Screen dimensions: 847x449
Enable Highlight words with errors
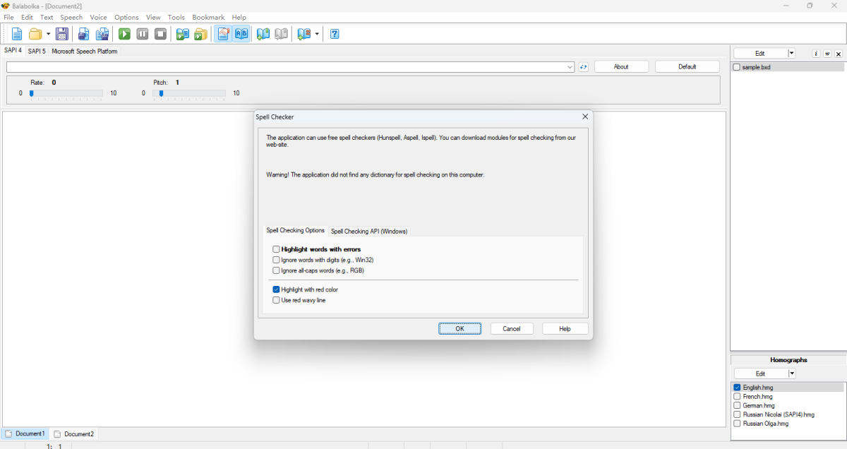pyautogui.click(x=277, y=249)
